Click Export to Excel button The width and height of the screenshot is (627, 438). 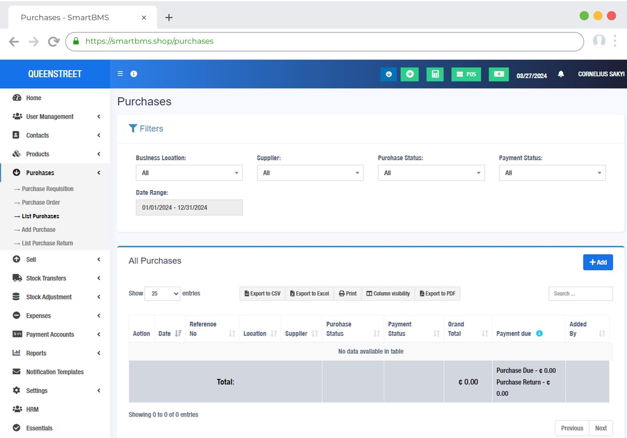[x=309, y=294]
